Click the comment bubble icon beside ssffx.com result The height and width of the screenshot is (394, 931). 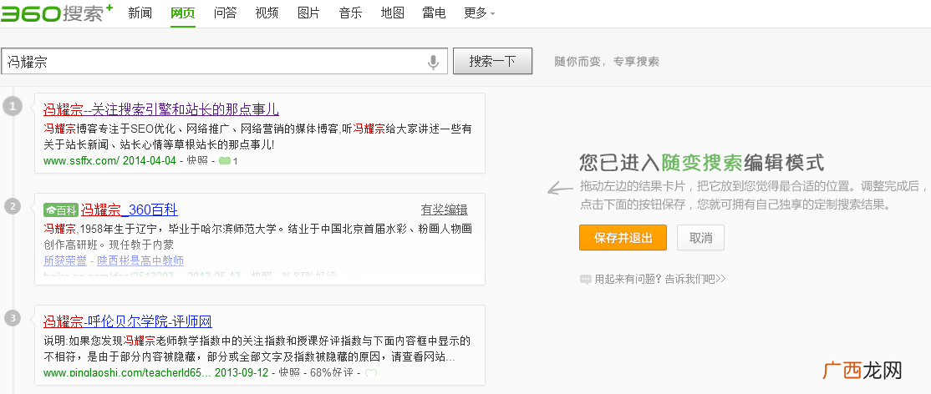(x=225, y=161)
